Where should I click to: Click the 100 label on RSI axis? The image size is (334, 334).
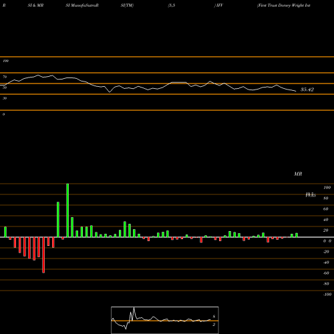5,61
